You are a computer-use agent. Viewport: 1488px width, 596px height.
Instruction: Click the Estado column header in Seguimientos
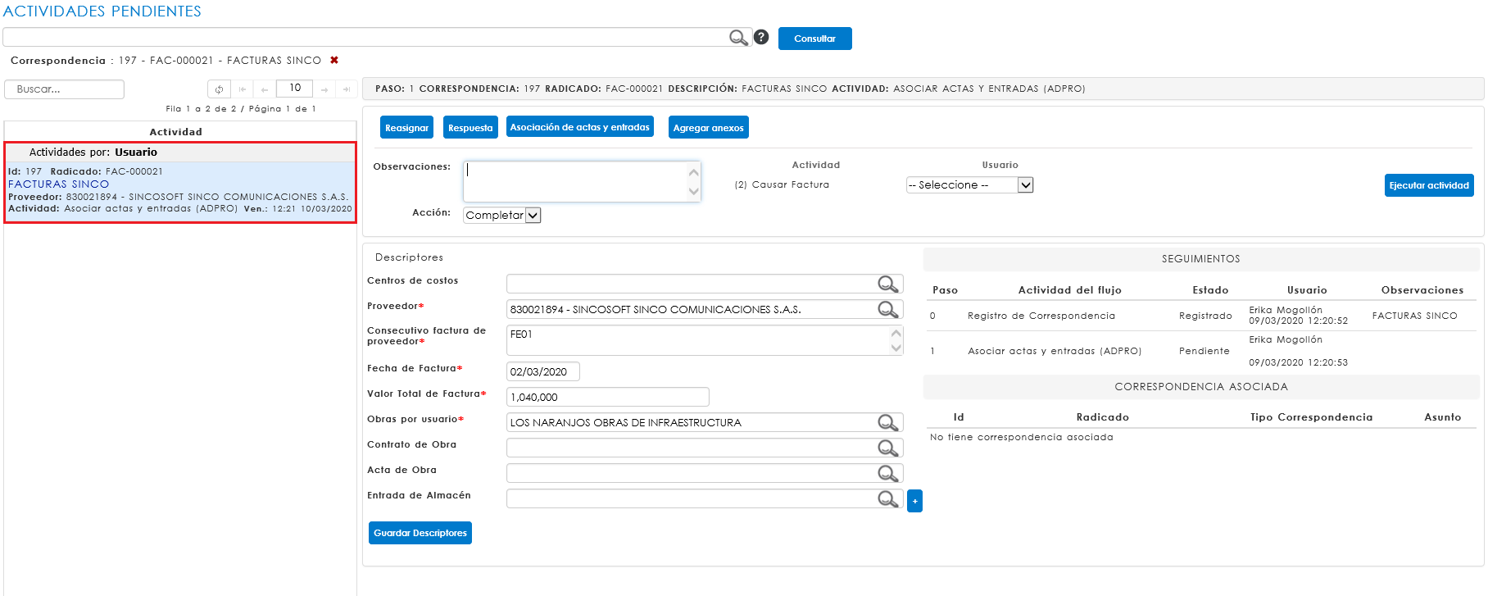pos(1210,290)
